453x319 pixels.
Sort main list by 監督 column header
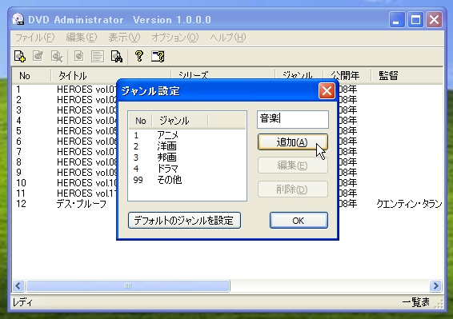coord(407,76)
